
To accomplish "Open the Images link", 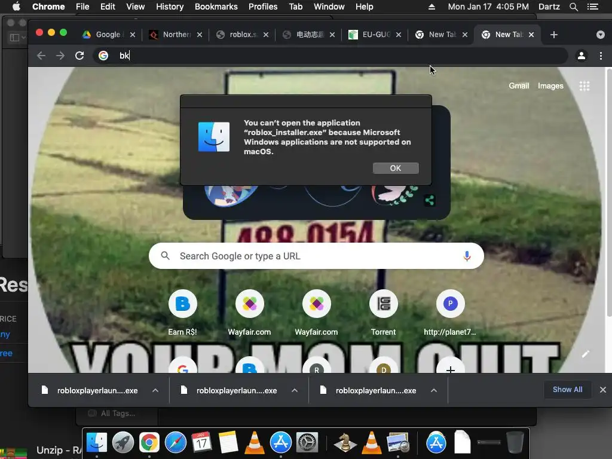I will pos(550,86).
